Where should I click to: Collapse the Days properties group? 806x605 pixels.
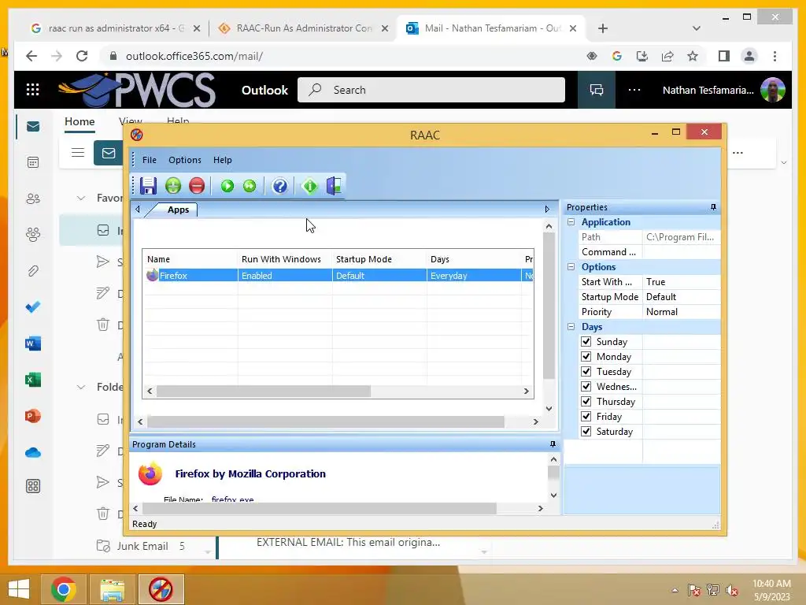[571, 326]
